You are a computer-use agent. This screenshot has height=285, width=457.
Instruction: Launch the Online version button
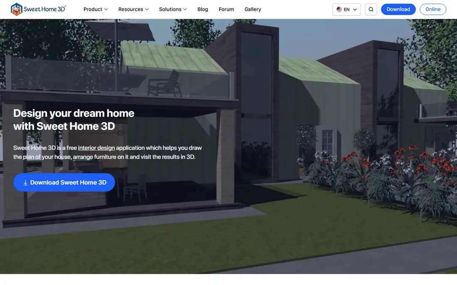[433, 9]
